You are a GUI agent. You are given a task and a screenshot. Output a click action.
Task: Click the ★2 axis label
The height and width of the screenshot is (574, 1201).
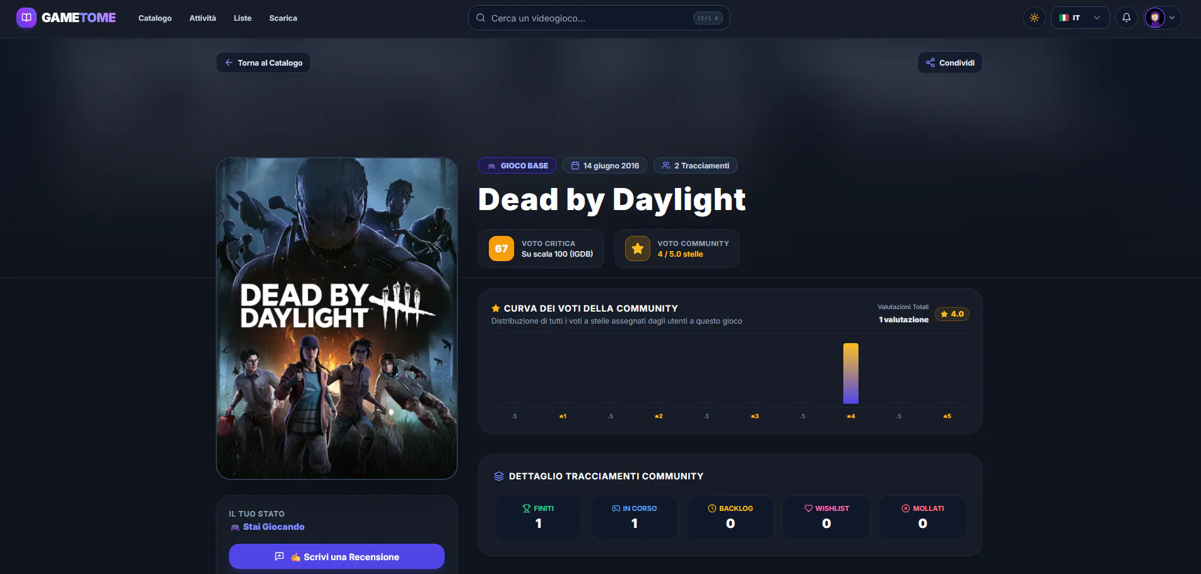[x=659, y=416]
